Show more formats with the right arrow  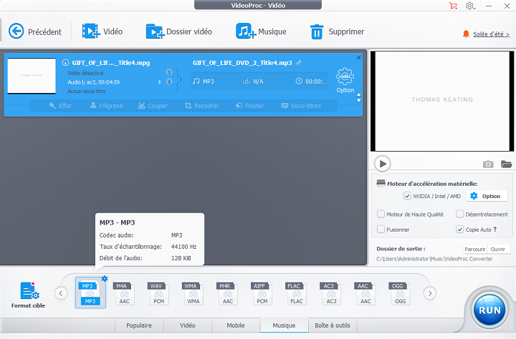[429, 293]
